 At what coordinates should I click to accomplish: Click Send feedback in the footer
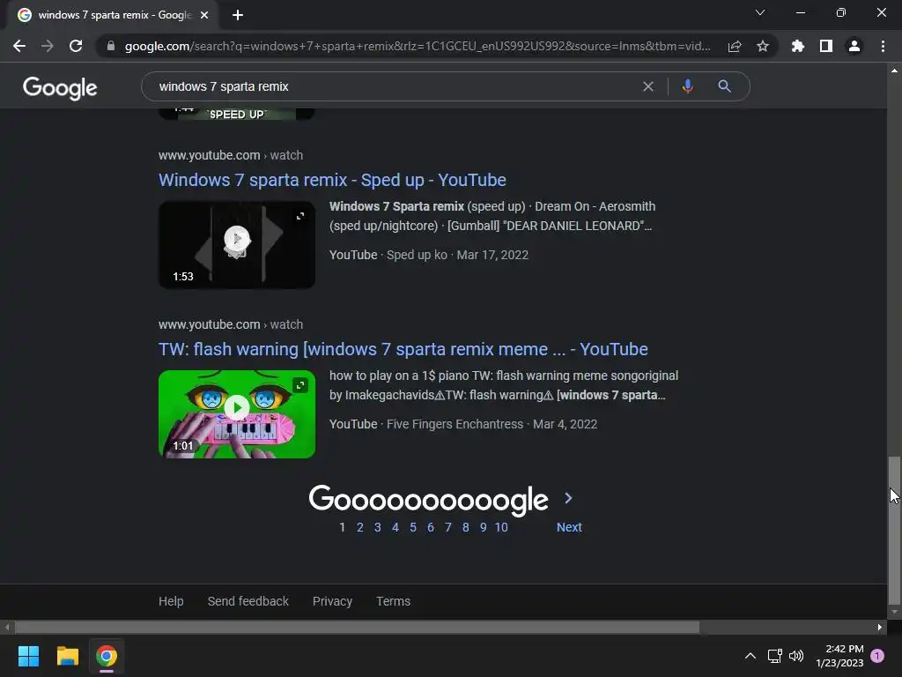248,601
